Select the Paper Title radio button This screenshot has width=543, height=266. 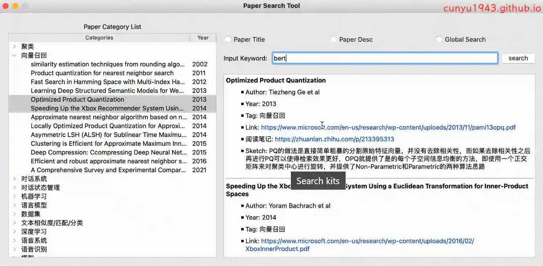(228, 40)
